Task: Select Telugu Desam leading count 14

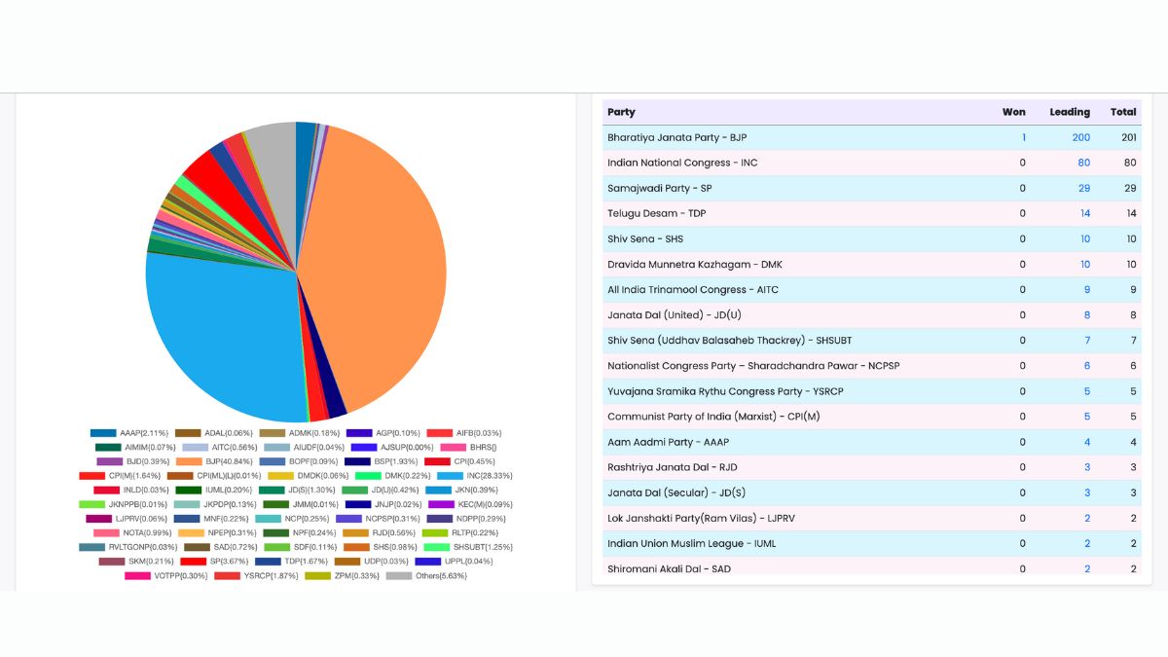Action: pyautogui.click(x=1084, y=213)
